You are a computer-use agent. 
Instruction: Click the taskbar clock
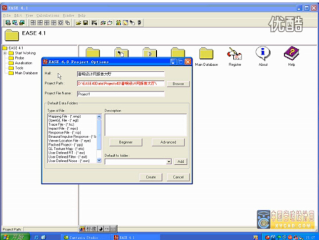pos(311,238)
